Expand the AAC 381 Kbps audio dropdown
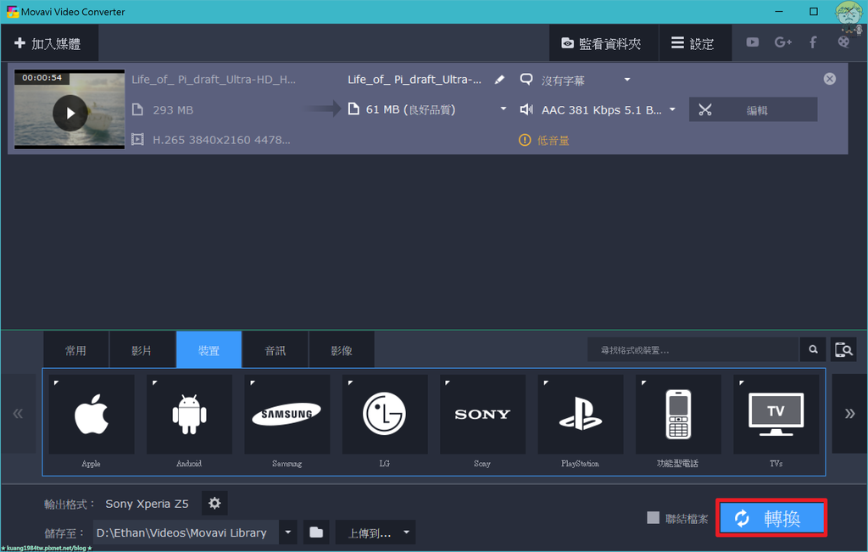The height and width of the screenshot is (552, 868). (x=672, y=109)
